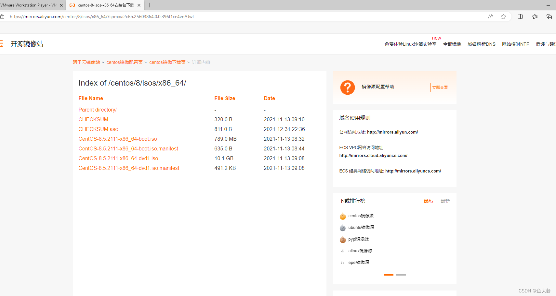Open pypi镜像源 in ranking list
556x296 pixels.
(x=359, y=239)
